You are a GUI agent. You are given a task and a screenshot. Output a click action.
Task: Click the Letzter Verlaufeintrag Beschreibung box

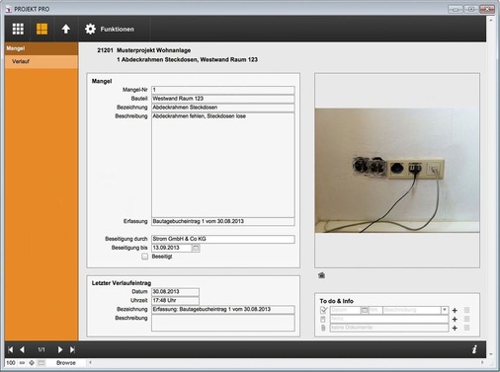[x=223, y=323]
